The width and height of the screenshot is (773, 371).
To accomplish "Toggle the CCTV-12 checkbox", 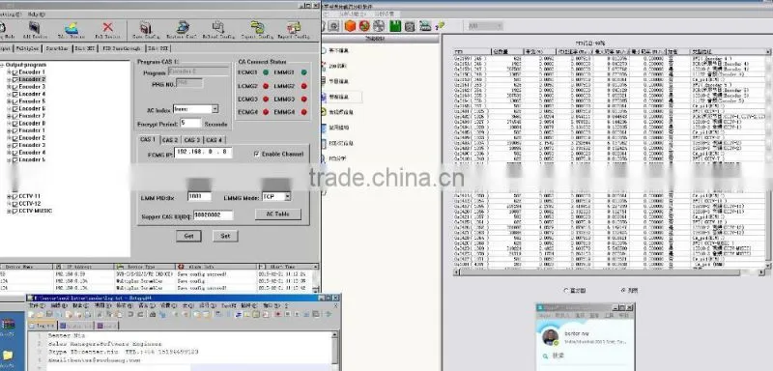I will click(x=14, y=204).
